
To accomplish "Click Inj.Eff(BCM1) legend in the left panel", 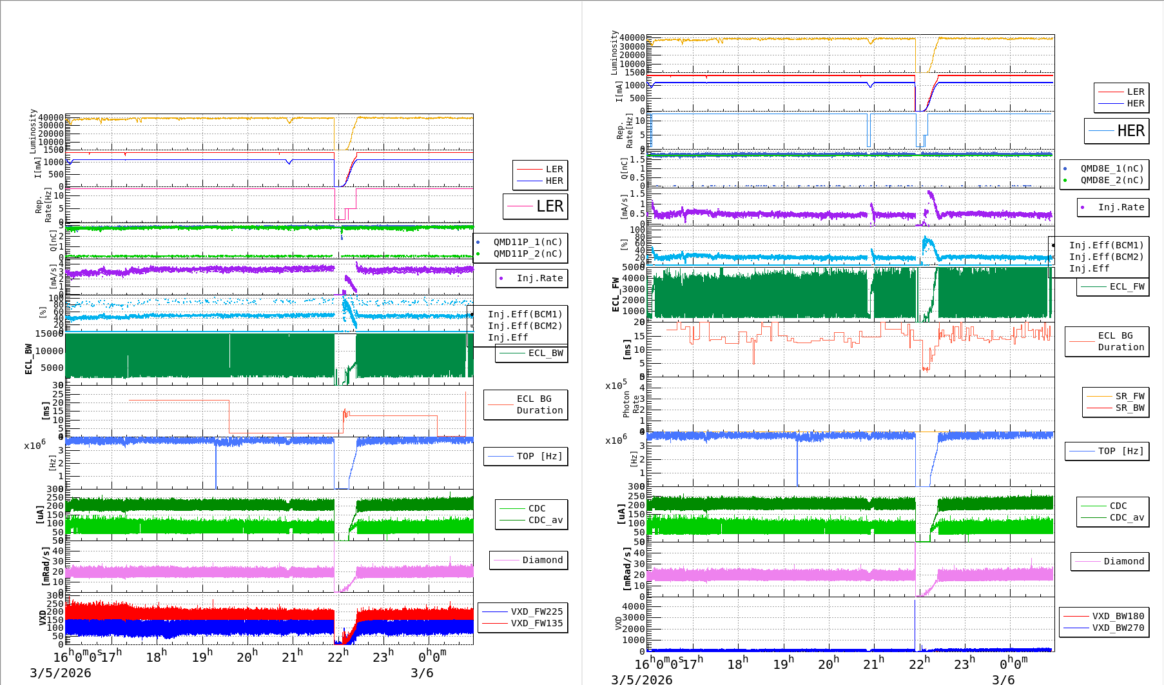I will click(x=525, y=314).
